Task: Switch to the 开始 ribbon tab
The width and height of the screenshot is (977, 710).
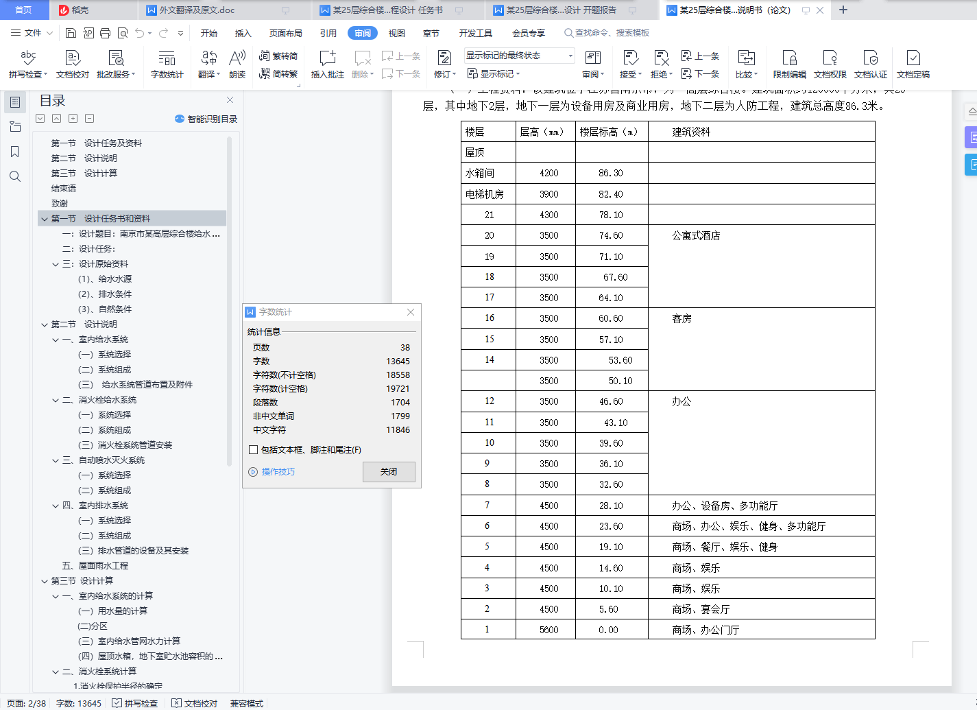Action: coord(209,33)
